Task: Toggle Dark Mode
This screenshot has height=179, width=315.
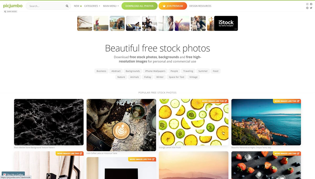Action: coord(11,11)
